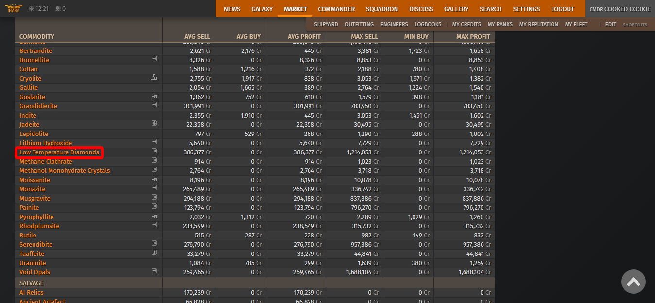Open the Bertrandite commodity page
Viewport: 655px width, 303px height.
pos(35,51)
